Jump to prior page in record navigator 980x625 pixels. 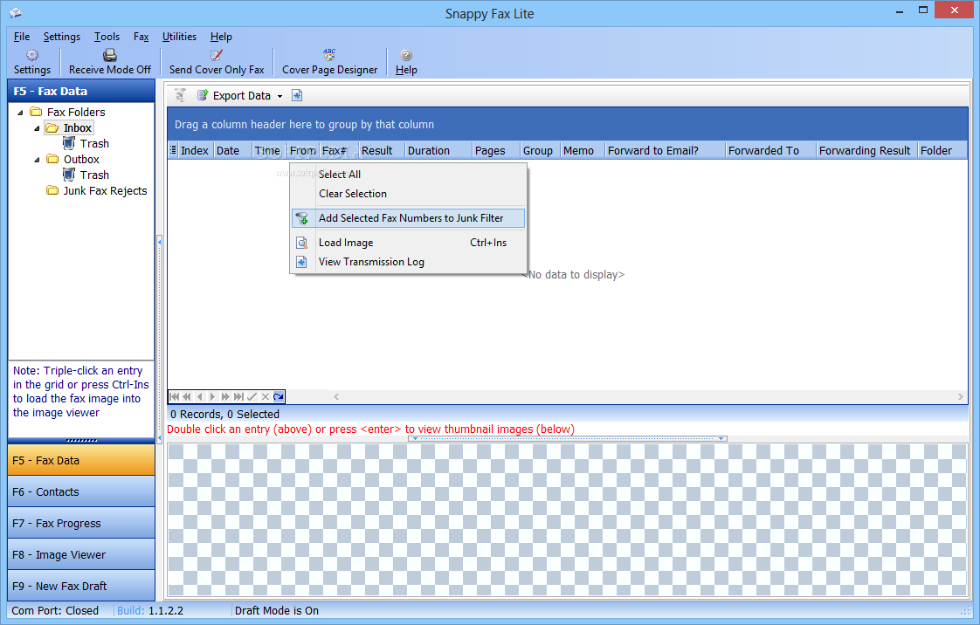click(x=187, y=396)
